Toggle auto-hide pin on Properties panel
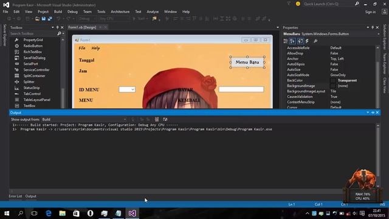Image resolution: width=389 pixels, height=219 pixels. (x=373, y=27)
